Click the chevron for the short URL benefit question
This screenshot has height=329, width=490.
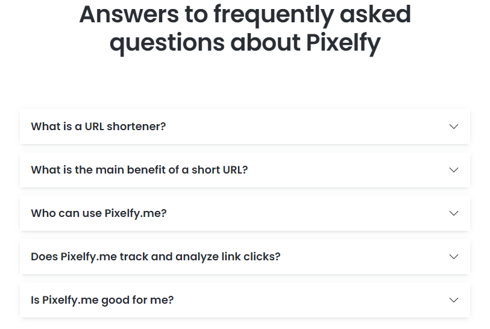pyautogui.click(x=454, y=170)
